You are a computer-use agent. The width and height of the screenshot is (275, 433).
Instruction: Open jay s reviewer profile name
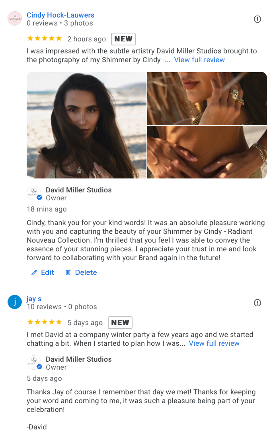click(x=34, y=298)
